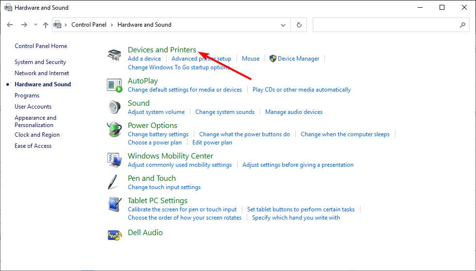
Task: Go up one folder level
Action: (x=46, y=25)
